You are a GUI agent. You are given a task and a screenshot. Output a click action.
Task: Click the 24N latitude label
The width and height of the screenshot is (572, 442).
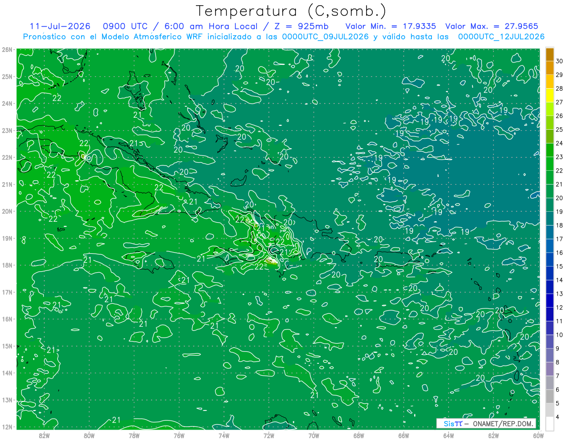tap(7, 103)
